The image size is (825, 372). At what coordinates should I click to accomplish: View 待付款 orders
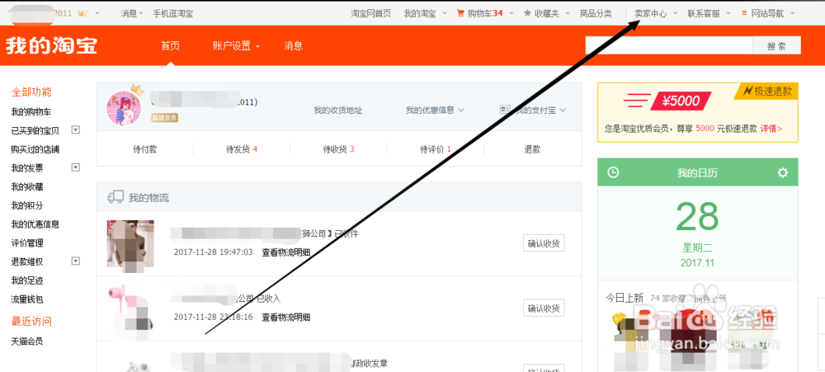tap(144, 149)
